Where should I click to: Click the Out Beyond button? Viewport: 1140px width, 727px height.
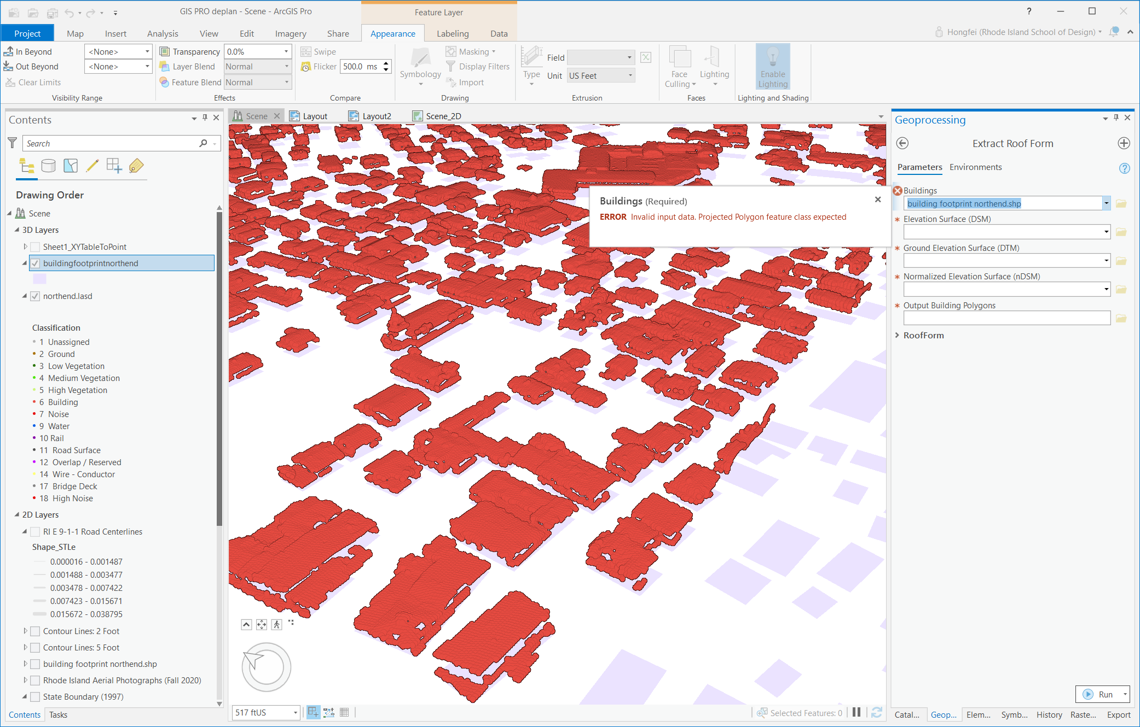pos(31,66)
